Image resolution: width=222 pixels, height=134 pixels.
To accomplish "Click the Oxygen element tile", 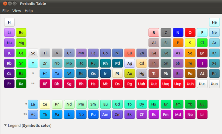I will (190, 33).
